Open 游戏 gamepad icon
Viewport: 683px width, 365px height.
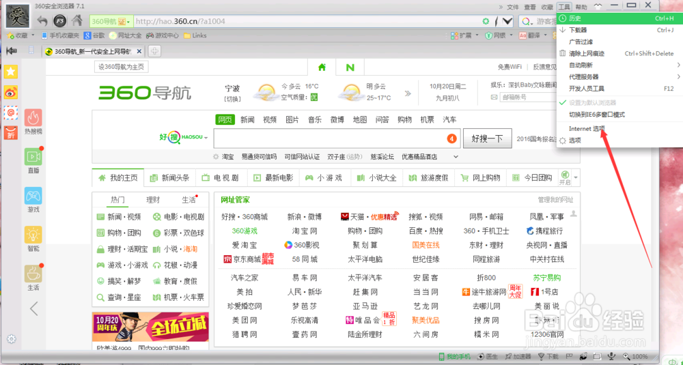[x=33, y=196]
